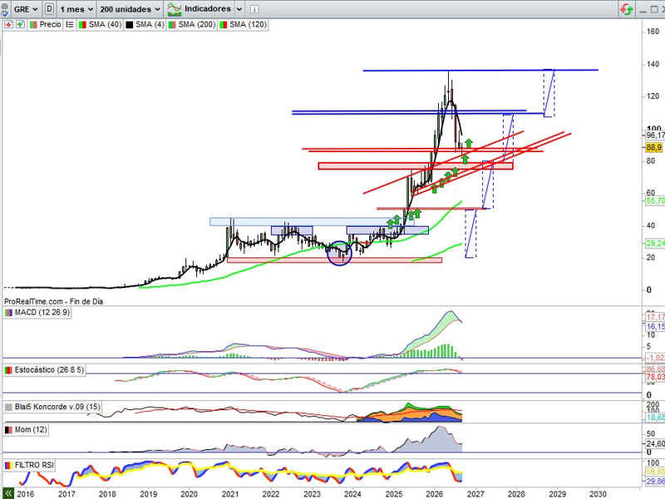
Task: Click the red-green refresh arrows icon
Action: [x=627, y=9]
